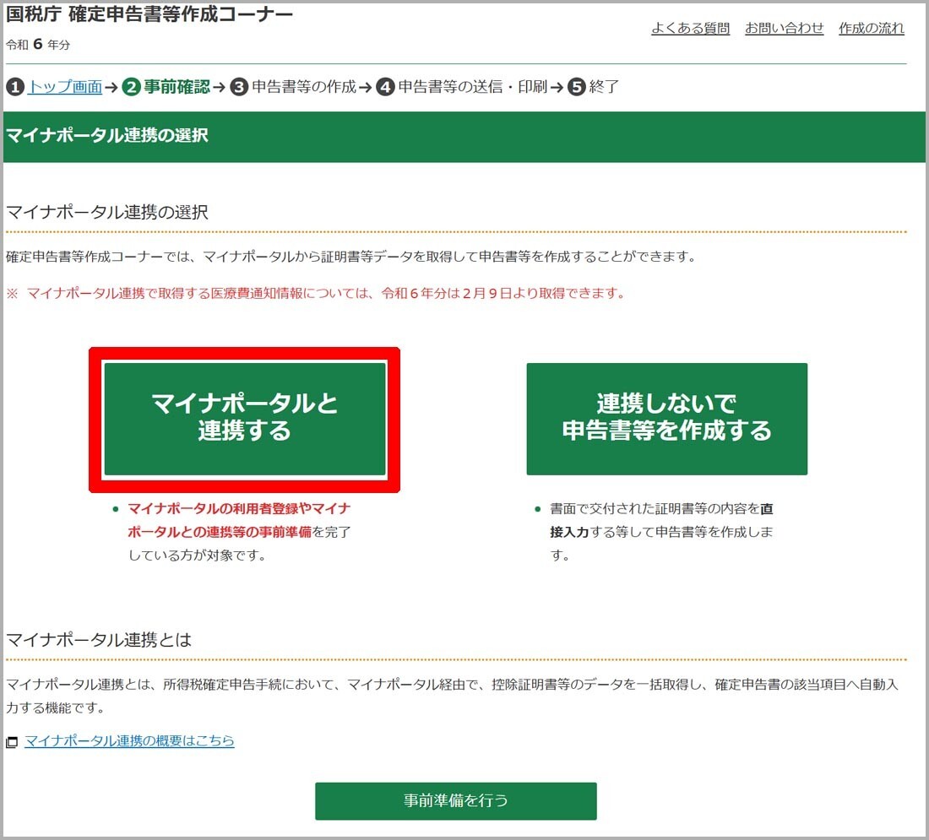Select 申告書等の作成 step label
The image size is (929, 840).
tap(304, 86)
